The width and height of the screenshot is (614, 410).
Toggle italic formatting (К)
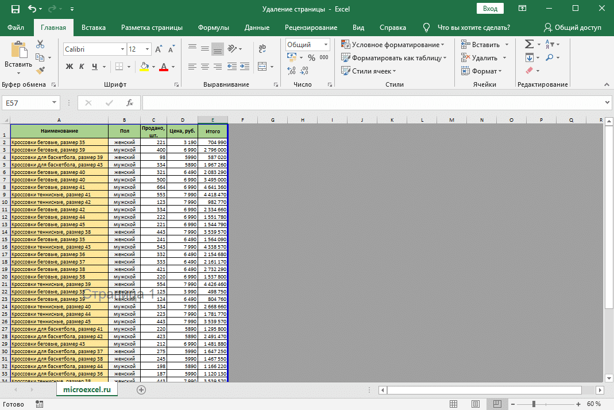point(82,67)
